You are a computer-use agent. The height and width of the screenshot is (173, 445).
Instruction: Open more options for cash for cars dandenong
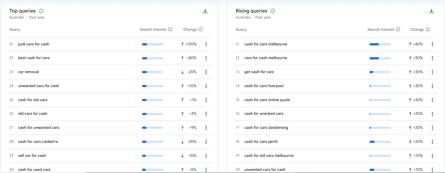432,128
